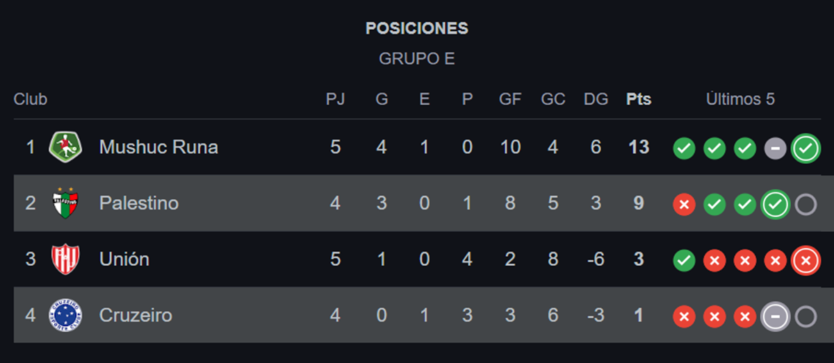Click Cruzeiro's empty upcoming match circle
This screenshot has height=363, width=834.
coord(806,316)
